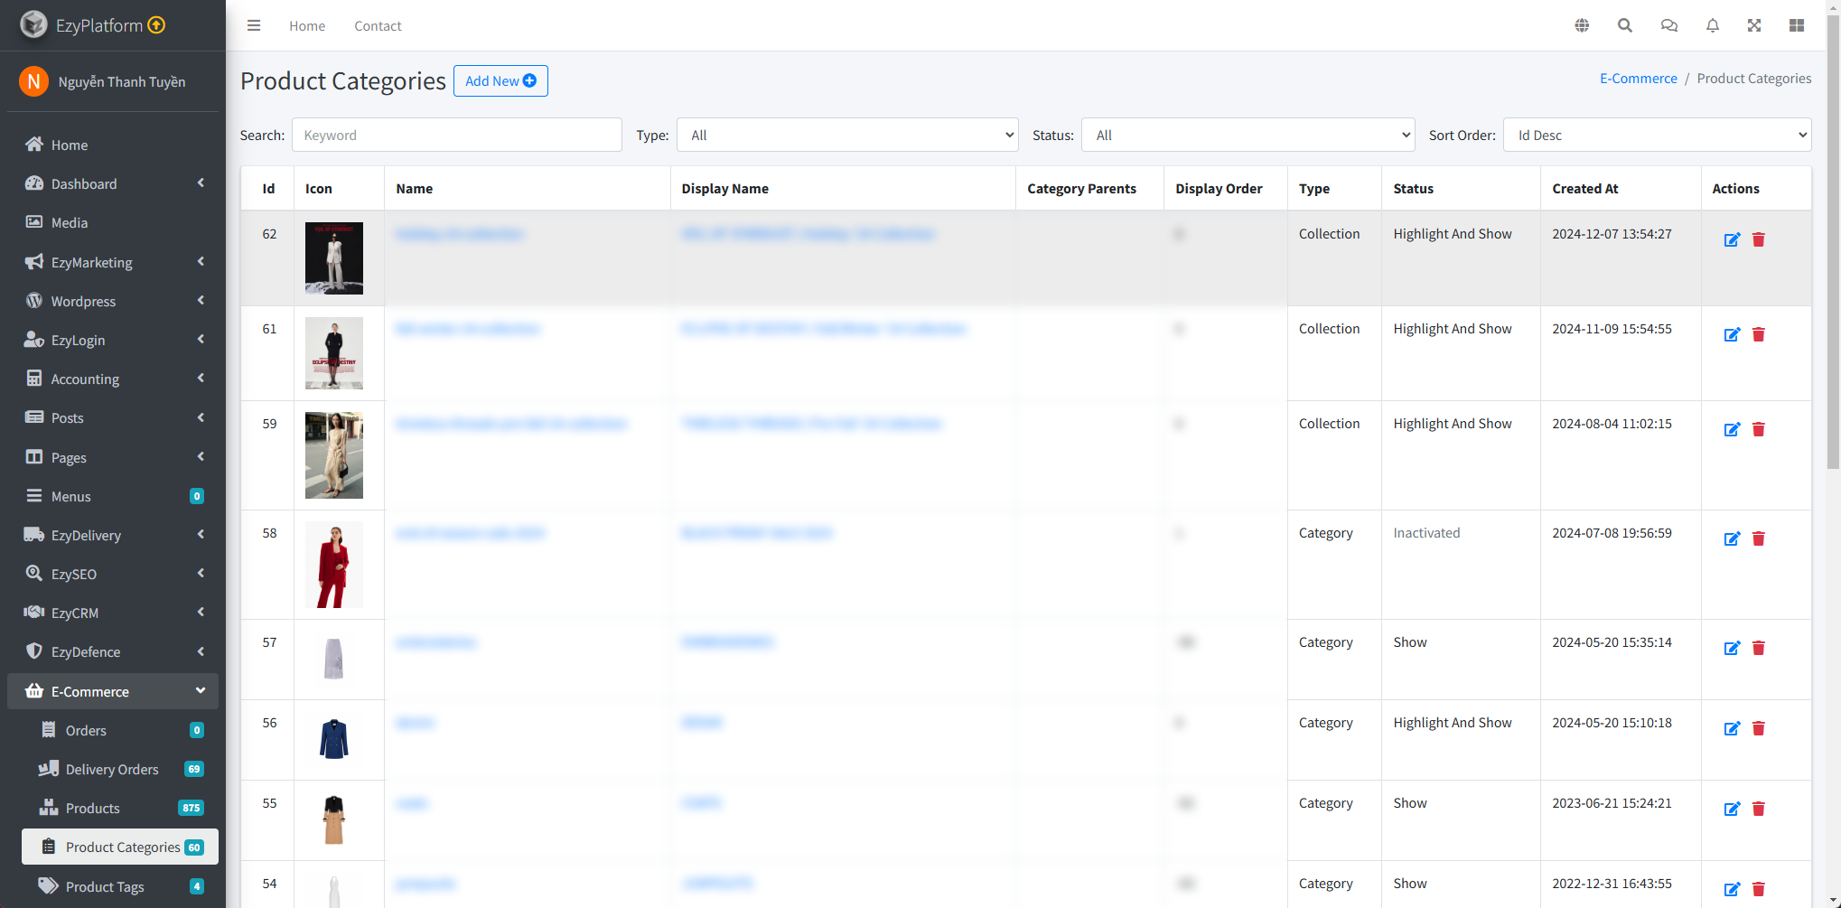Click the hamburger sidebar toggle icon
The image size is (1841, 908).
pyautogui.click(x=254, y=25)
